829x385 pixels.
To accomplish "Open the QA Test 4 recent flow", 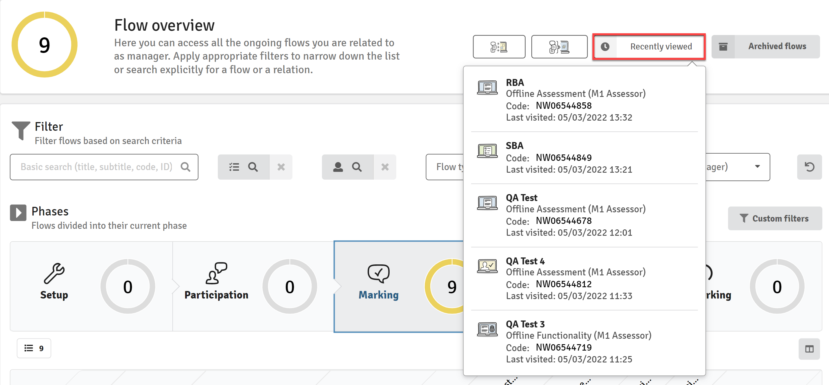I will 584,279.
